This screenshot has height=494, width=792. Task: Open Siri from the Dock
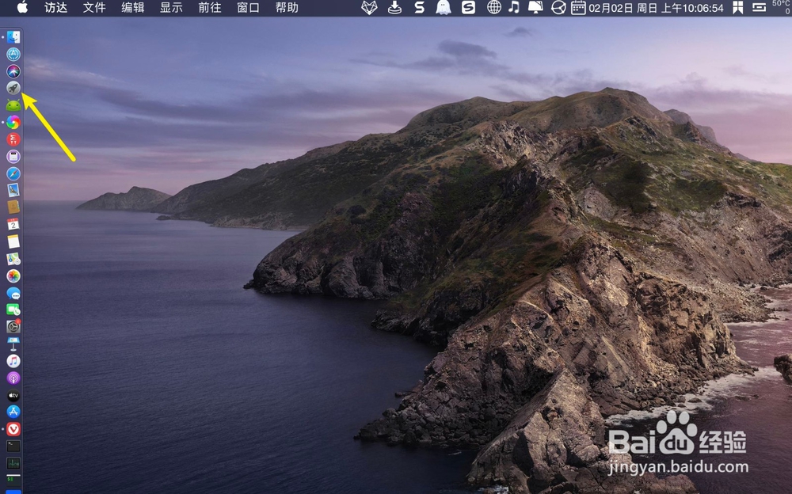click(x=13, y=70)
